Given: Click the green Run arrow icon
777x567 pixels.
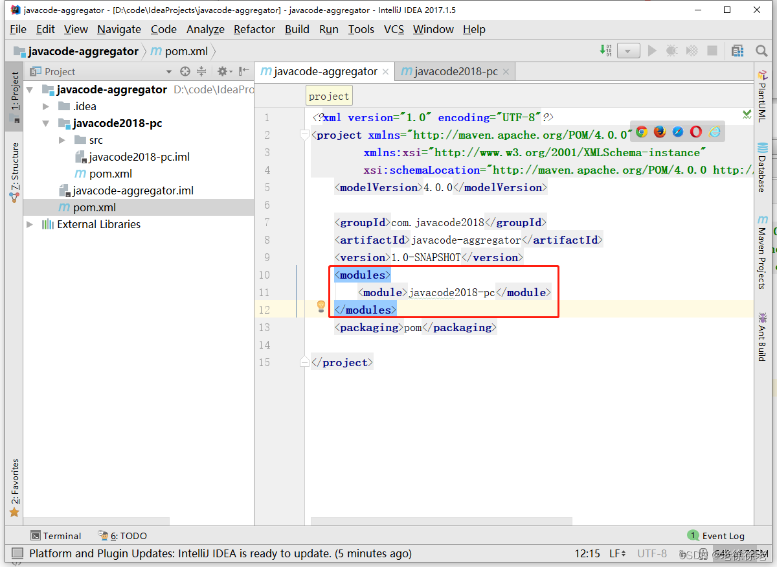Looking at the screenshot, I should pyautogui.click(x=652, y=51).
